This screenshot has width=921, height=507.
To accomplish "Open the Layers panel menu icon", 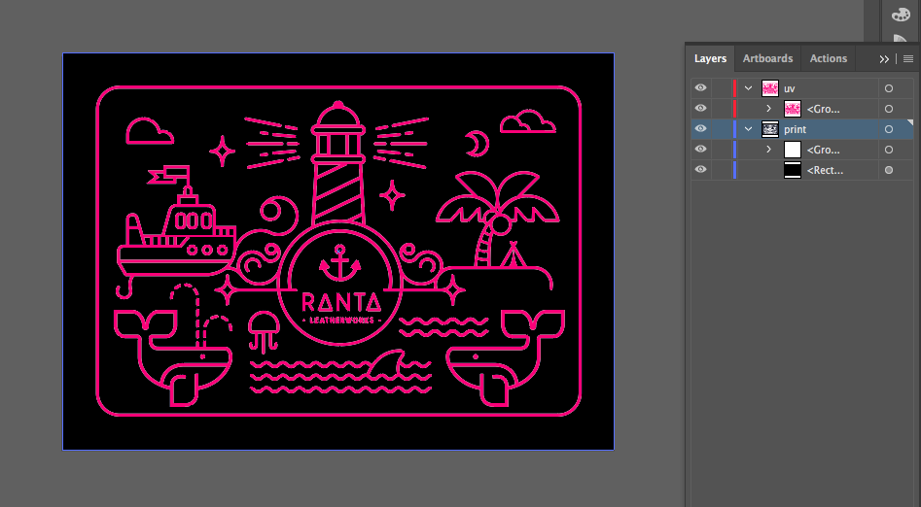I will point(908,58).
